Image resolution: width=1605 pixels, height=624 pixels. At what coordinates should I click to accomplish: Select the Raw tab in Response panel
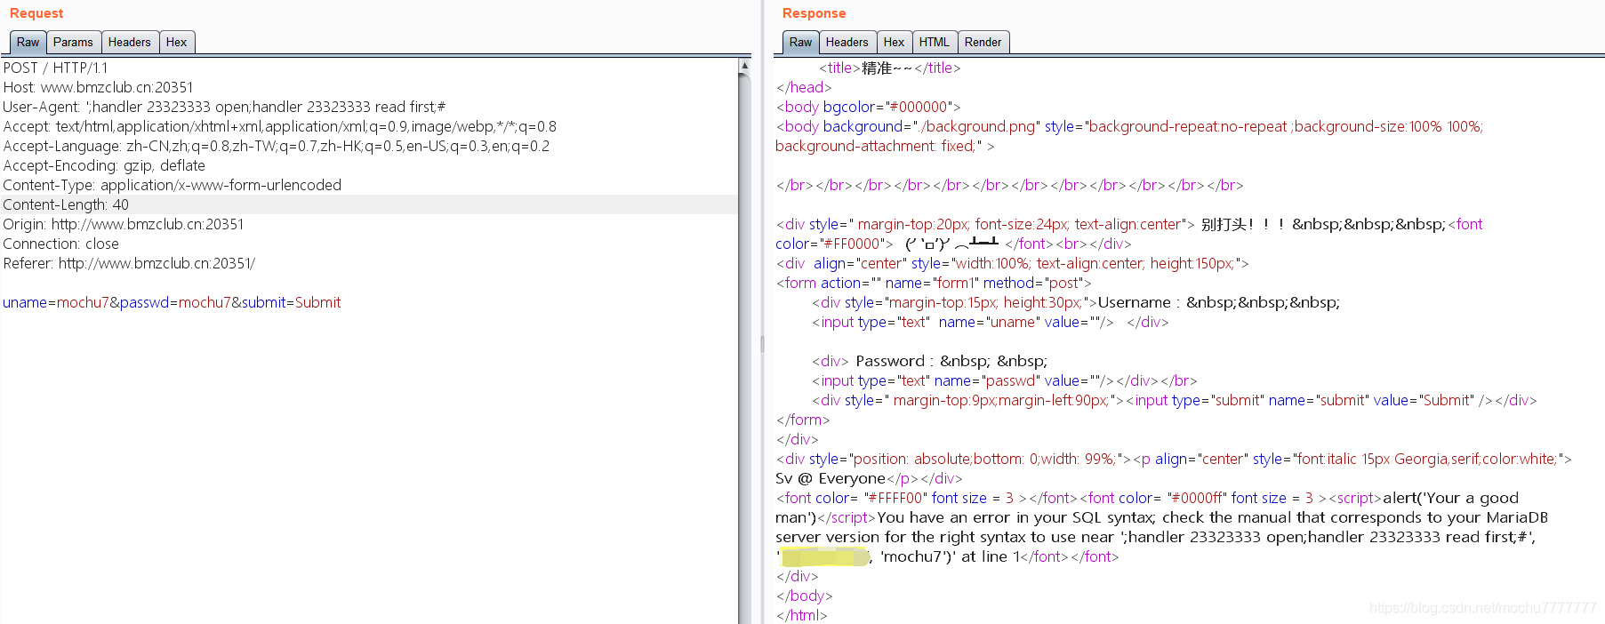point(800,42)
